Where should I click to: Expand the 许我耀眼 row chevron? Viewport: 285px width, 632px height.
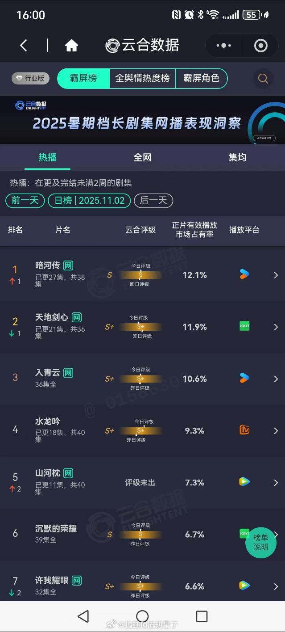(x=276, y=586)
